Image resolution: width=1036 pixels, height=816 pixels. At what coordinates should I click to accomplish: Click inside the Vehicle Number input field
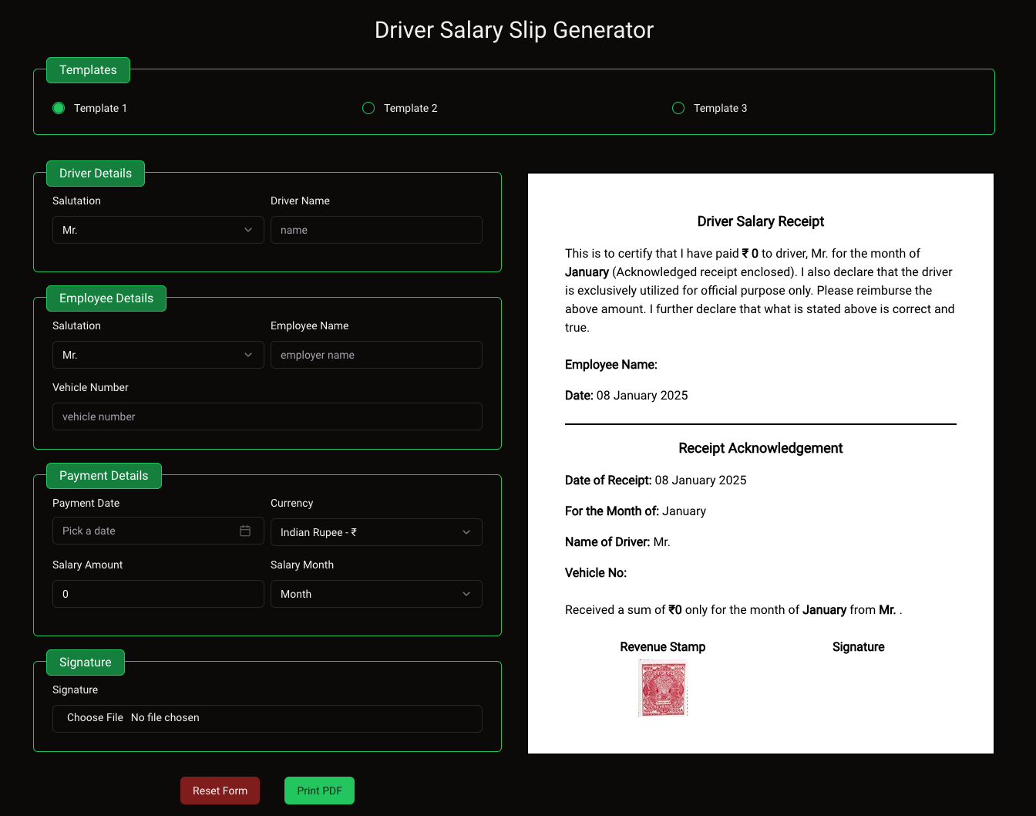click(267, 416)
